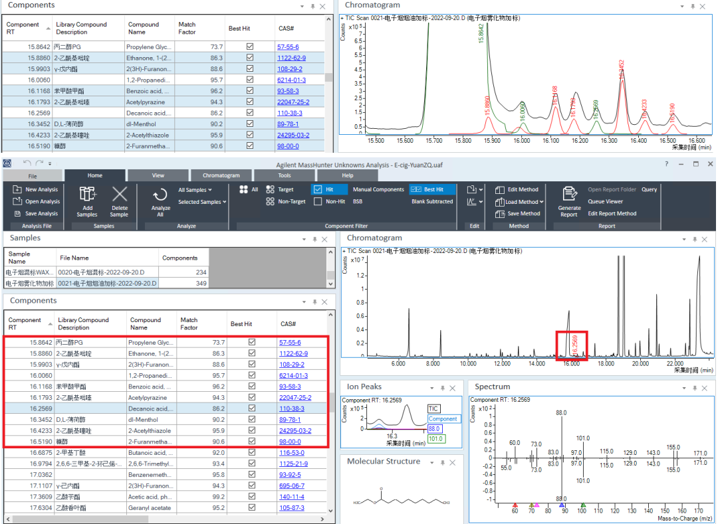Click the 101.0 ion legend box
The image size is (718, 524).
[436, 439]
